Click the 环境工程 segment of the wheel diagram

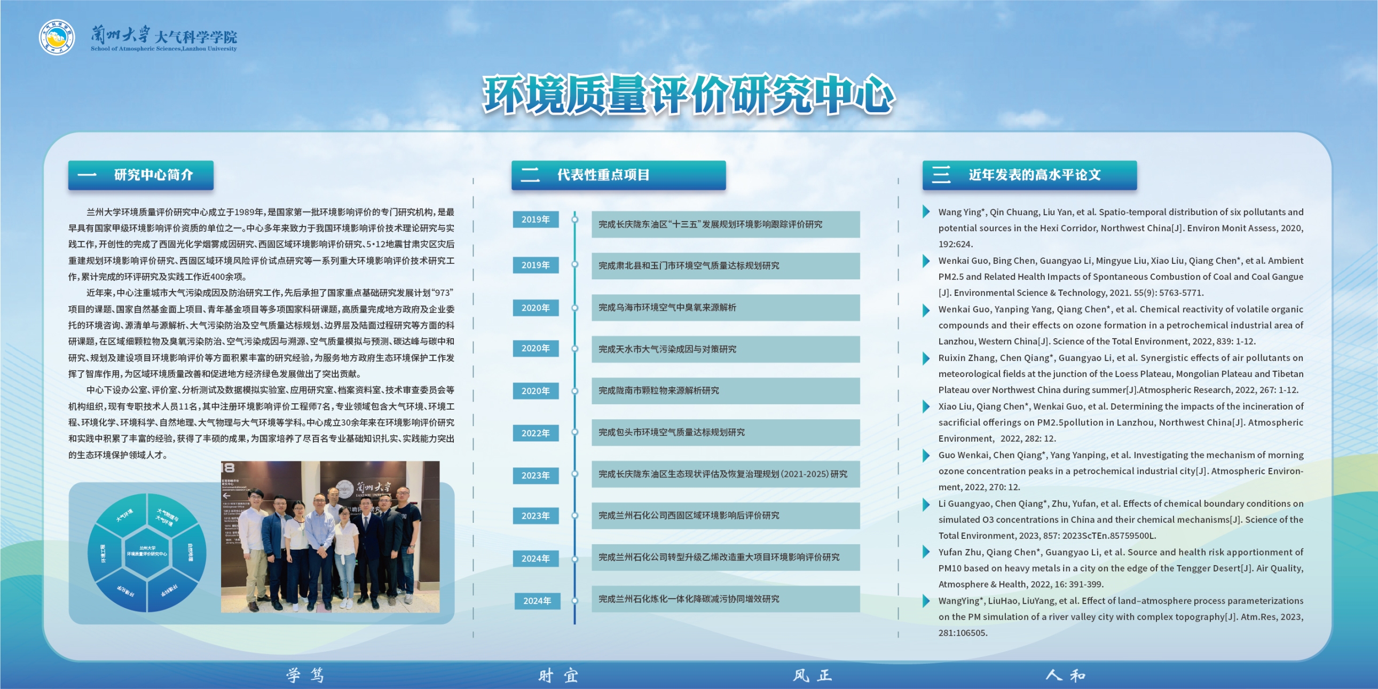coord(103,553)
